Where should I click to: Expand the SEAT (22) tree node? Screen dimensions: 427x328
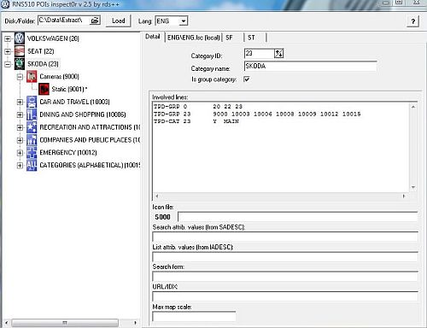coord(8,51)
